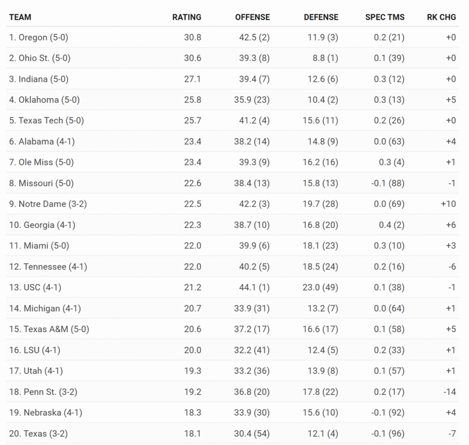Click Texas's defense value 12.1 (4)

322,434
